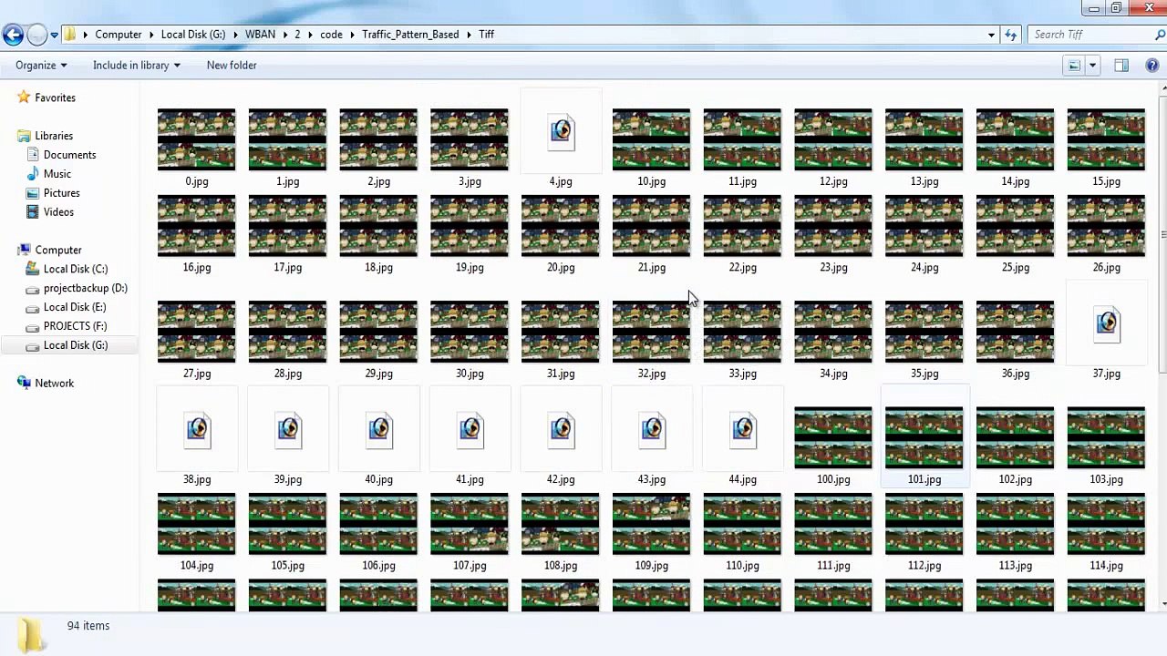Screen dimensions: 1167x656
Task: Open the Organize menu
Action: coord(41,66)
